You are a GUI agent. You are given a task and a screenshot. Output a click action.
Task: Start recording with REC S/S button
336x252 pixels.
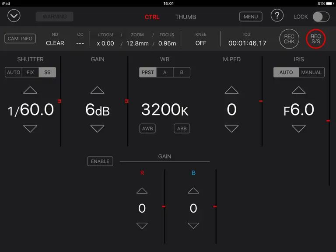coord(315,39)
